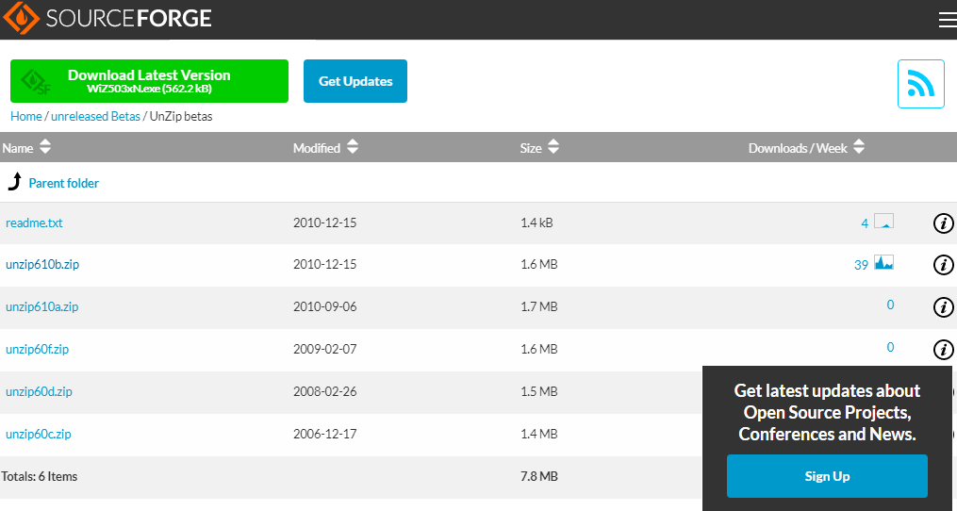The image size is (957, 511).
Task: Click downloads count 0 for unzip60f.zip
Action: [890, 347]
